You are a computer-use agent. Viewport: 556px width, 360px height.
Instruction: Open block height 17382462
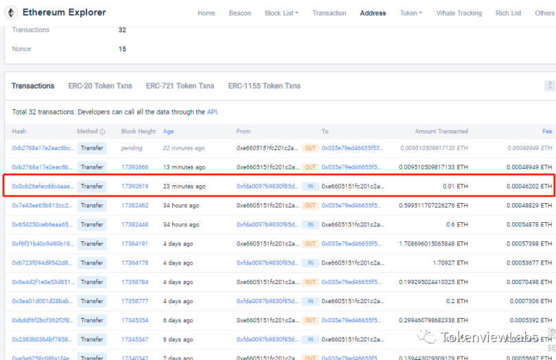click(x=135, y=206)
